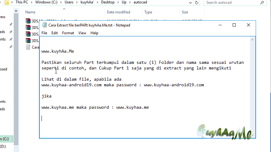Click the Notepad scroll down arrow
Image resolution: width=271 pixels, height=152 pixels.
[252, 135]
